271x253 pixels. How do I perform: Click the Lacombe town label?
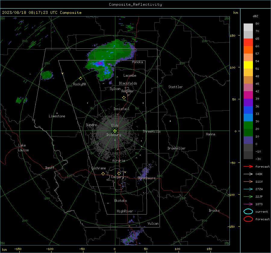click(130, 76)
